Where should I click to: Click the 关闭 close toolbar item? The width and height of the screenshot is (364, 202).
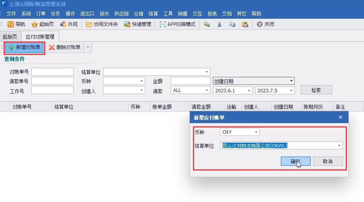pos(265,24)
